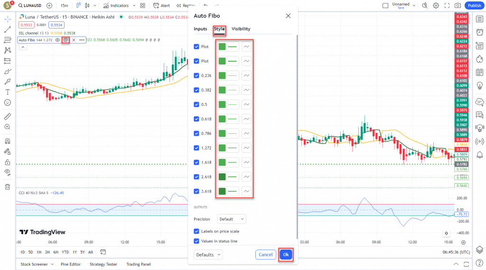Open the Fibonacci retracement tools
This screenshot has width=486, height=270.
pyautogui.click(x=8, y=40)
